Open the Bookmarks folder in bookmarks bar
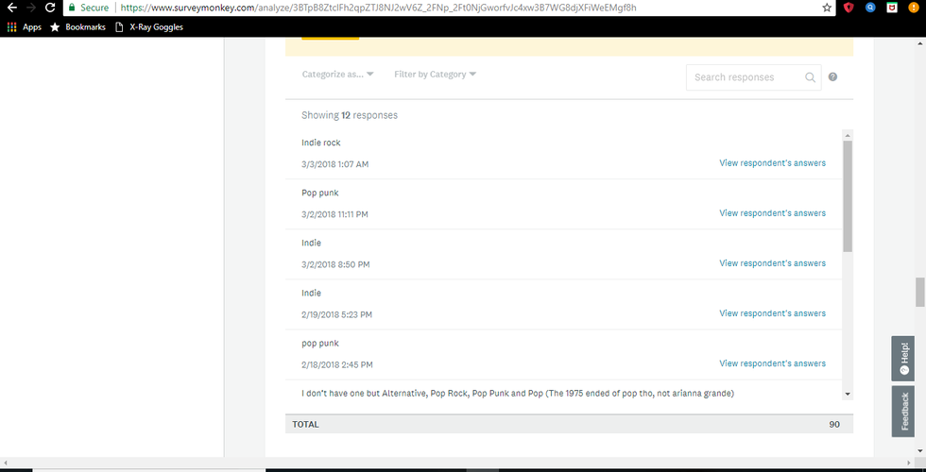The image size is (926, 472). (x=77, y=27)
